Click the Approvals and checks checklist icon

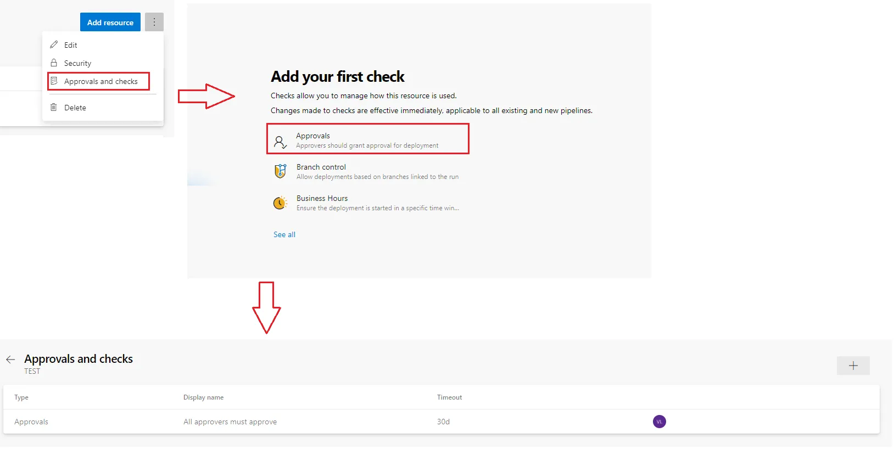pyautogui.click(x=54, y=81)
